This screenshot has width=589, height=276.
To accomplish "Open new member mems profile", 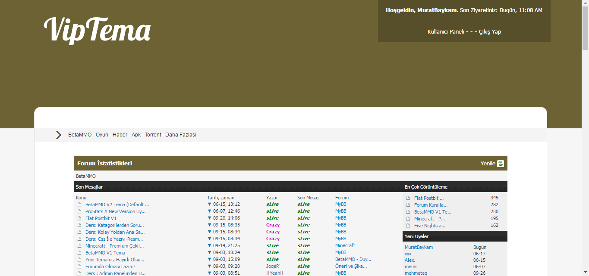I will (x=411, y=267).
